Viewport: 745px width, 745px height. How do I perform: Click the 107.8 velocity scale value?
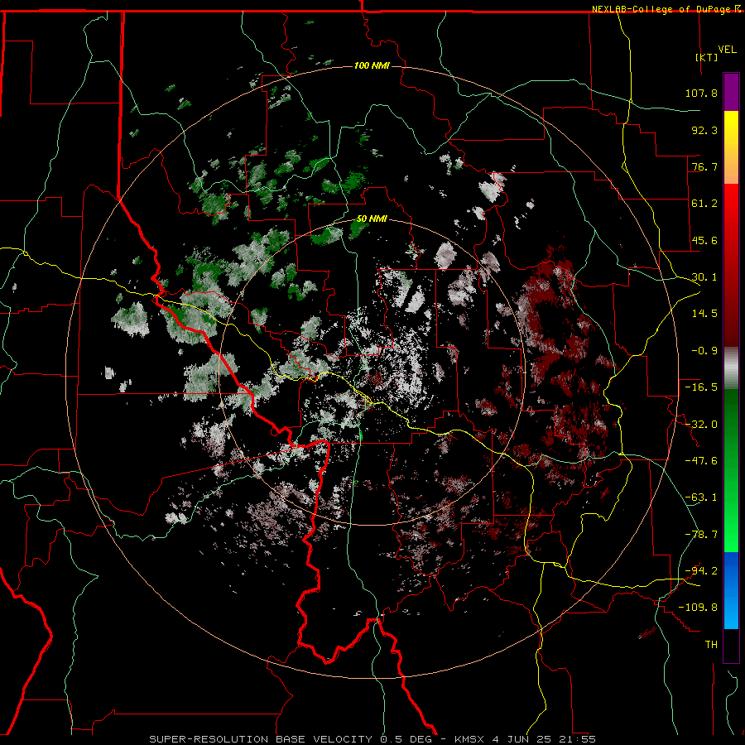point(701,93)
